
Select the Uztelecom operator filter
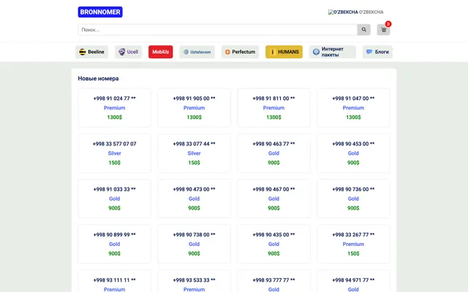coord(197,52)
